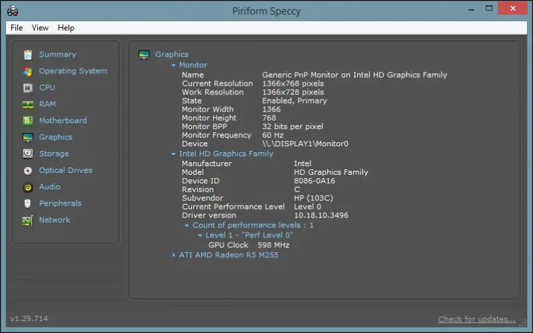Click the Motherboard icon in sidebar
Image resolution: width=533 pixels, height=333 pixels.
[x=28, y=121]
